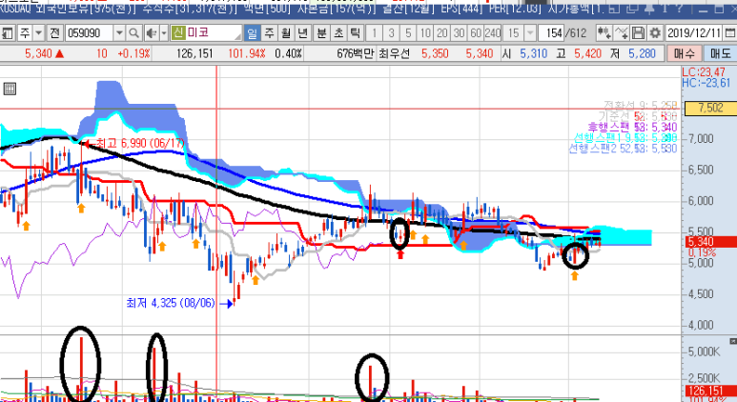Click the add indicator line icon
Screen dimensions: 737x402
[x=621, y=33]
